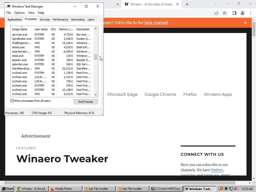
Task: Switch to Networking tab
Action: 78,19
